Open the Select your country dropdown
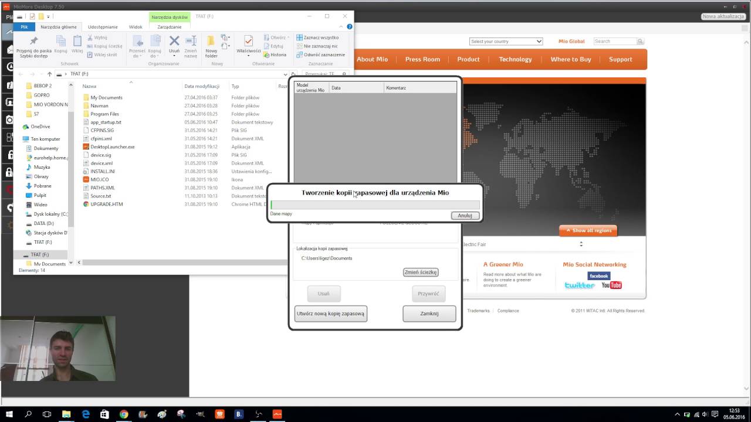751x422 pixels. tap(506, 41)
